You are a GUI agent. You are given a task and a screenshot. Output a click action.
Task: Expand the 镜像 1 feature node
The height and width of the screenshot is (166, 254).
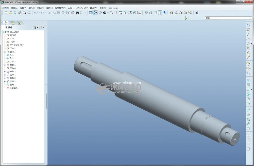[5, 65]
